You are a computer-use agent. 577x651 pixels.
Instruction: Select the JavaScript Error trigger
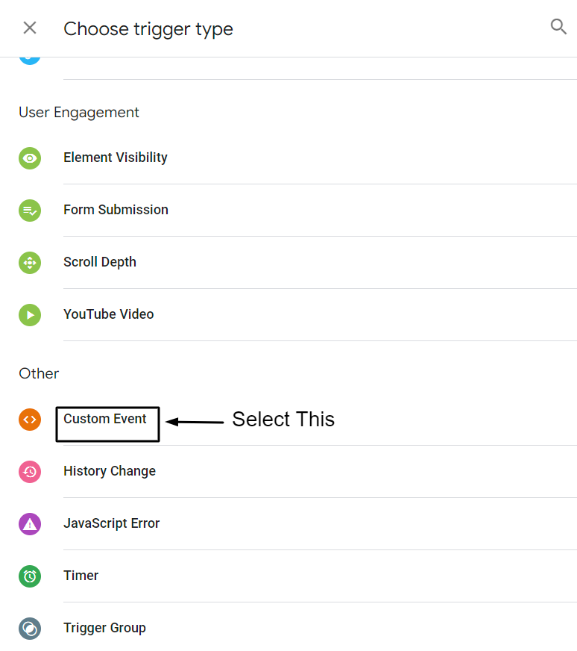112,524
